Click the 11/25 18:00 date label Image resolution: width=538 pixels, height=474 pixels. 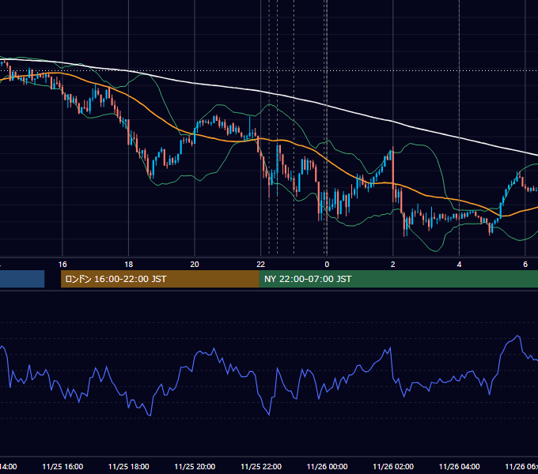[129, 466]
